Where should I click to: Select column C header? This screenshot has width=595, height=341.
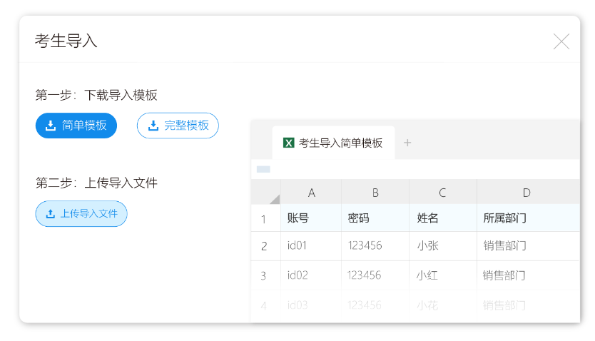(x=442, y=193)
